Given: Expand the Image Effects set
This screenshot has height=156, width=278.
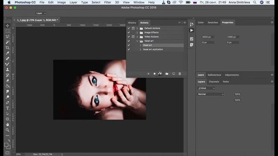Looking at the screenshot, I should 137,32.
